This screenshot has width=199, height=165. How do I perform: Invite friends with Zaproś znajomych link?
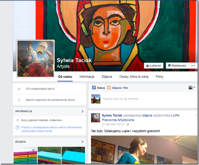click(50, 100)
